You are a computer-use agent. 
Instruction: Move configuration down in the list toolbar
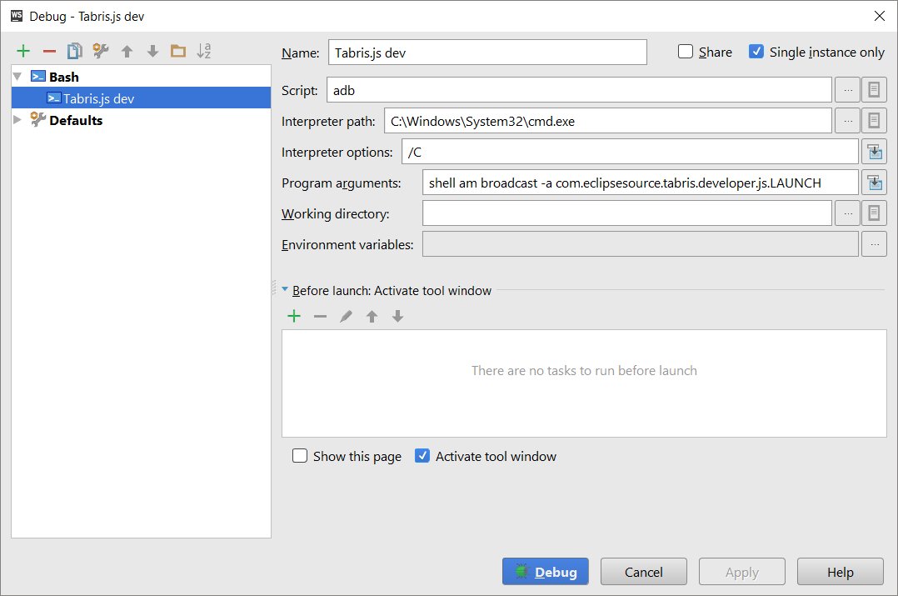coord(153,51)
